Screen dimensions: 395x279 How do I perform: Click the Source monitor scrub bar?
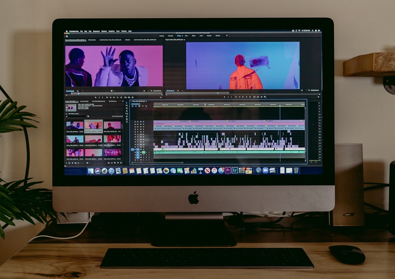click(x=114, y=94)
